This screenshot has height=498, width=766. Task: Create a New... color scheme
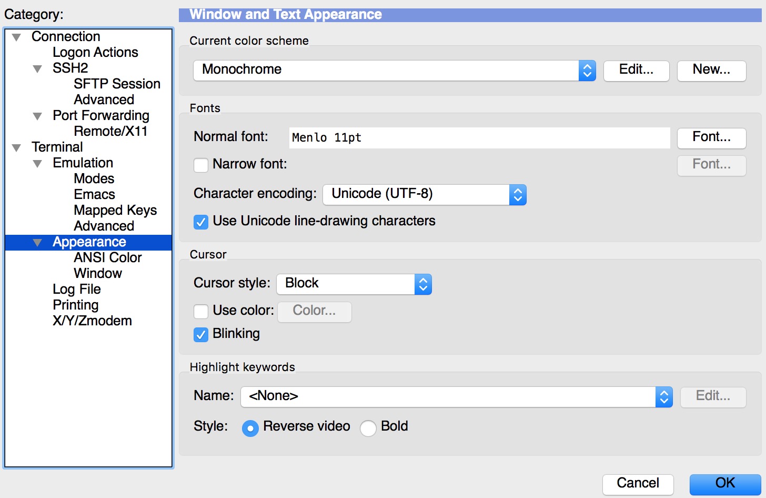click(x=711, y=70)
